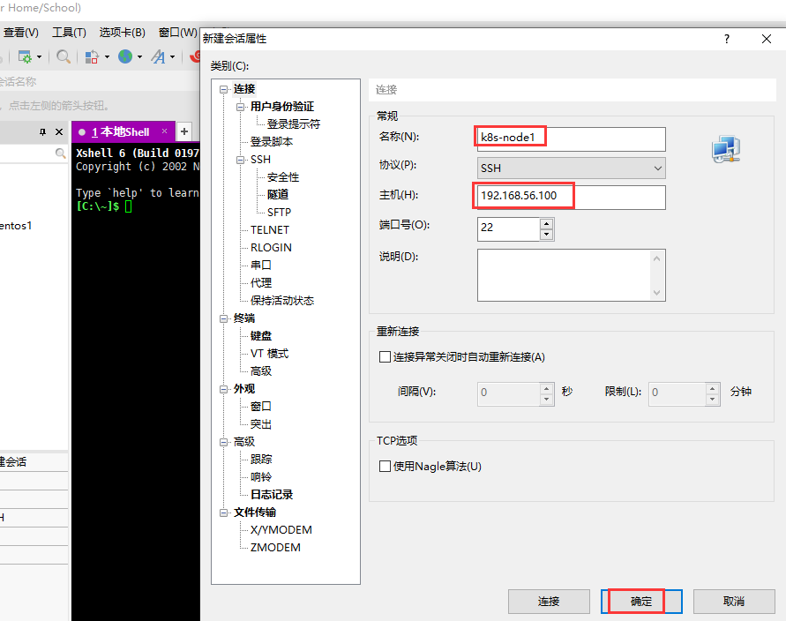This screenshot has height=621, width=786.
Task: Open the 选项卡(B) menu
Action: coord(123,33)
